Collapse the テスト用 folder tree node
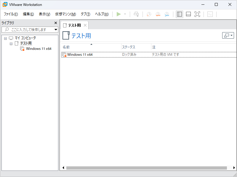Viewport: 237px width, 177px height. pyautogui.click(x=11, y=44)
